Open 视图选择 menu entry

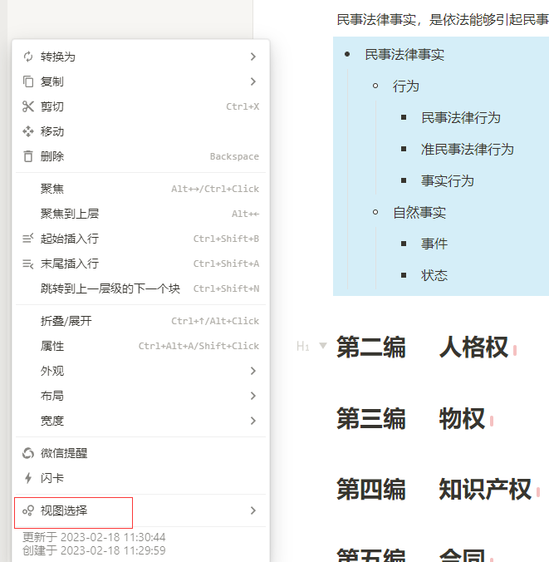tap(140, 510)
